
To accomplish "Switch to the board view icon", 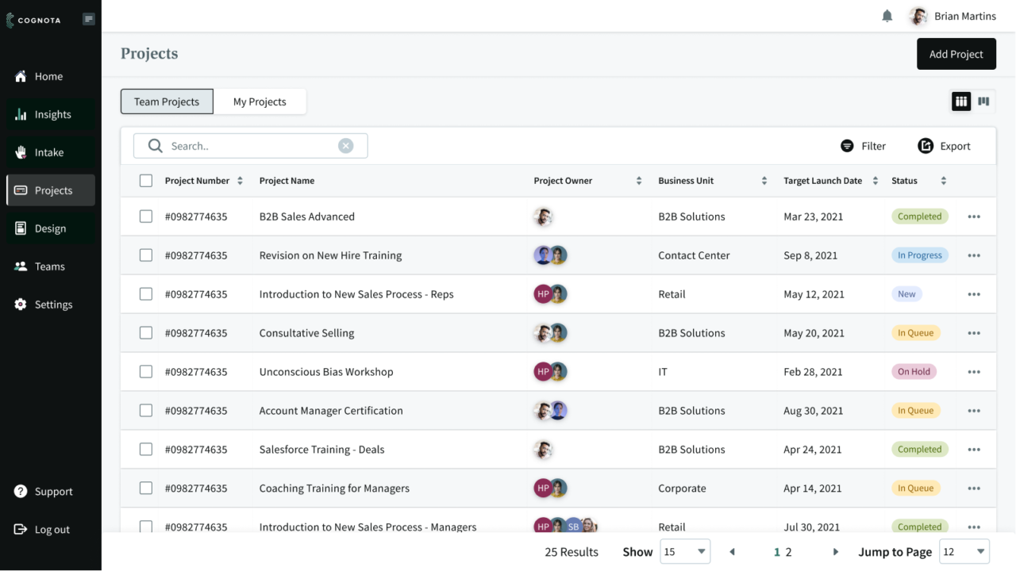I will tap(983, 102).
